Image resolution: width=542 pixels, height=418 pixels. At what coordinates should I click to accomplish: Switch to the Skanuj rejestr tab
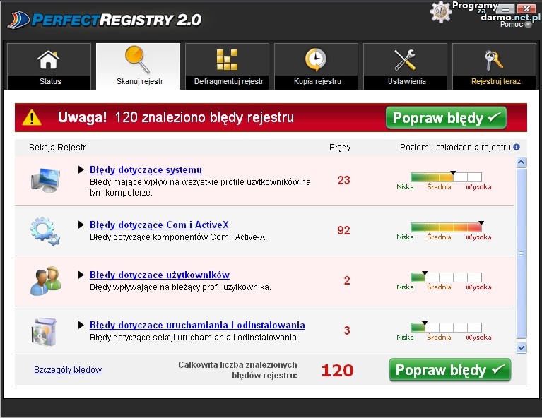(x=139, y=66)
